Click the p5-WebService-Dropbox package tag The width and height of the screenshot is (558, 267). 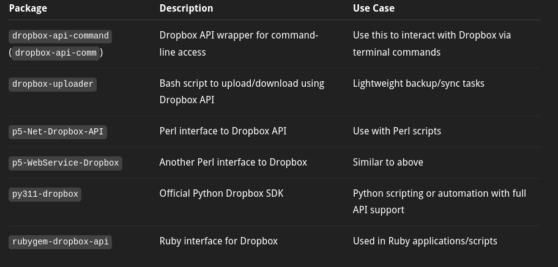65,164
